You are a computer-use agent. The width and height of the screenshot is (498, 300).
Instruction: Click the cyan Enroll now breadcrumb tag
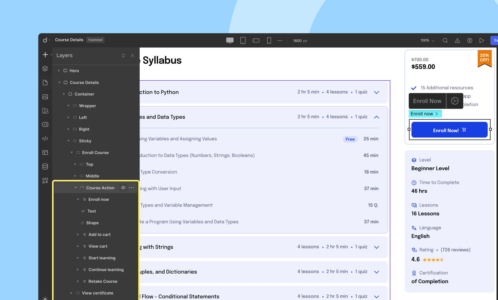point(425,114)
